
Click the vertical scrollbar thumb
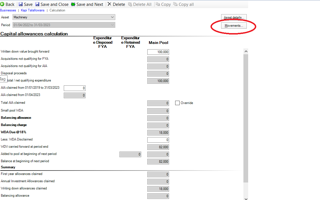pos(246,118)
